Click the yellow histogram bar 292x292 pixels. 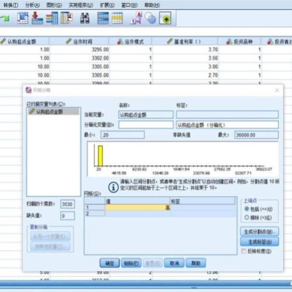tap(100, 156)
